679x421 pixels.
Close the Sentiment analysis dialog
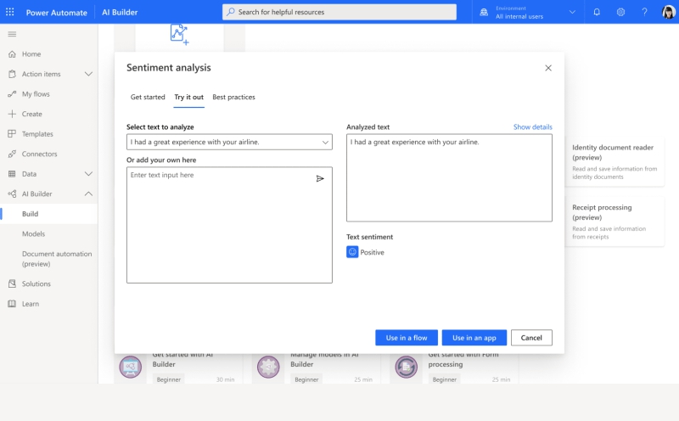tap(548, 68)
